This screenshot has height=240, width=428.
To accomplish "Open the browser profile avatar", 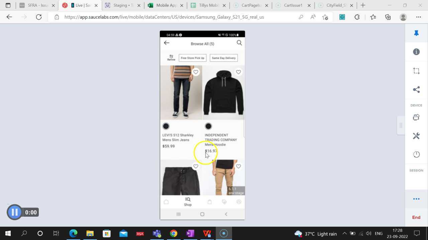I will (x=403, y=17).
